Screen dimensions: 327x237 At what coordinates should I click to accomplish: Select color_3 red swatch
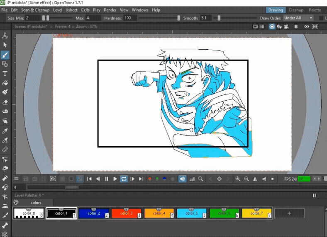point(127,213)
